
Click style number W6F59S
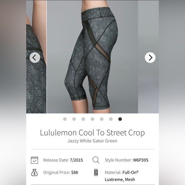141,160
